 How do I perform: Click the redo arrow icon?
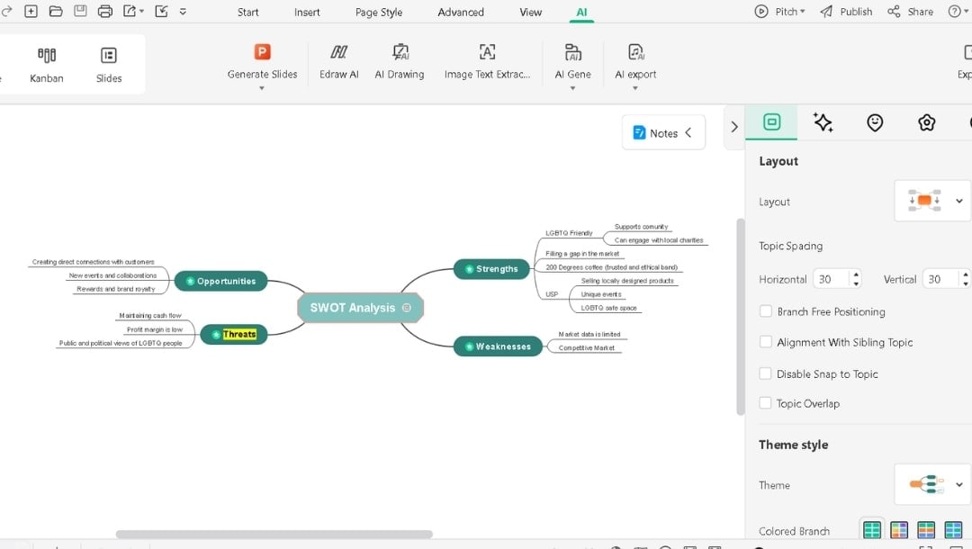(7, 11)
